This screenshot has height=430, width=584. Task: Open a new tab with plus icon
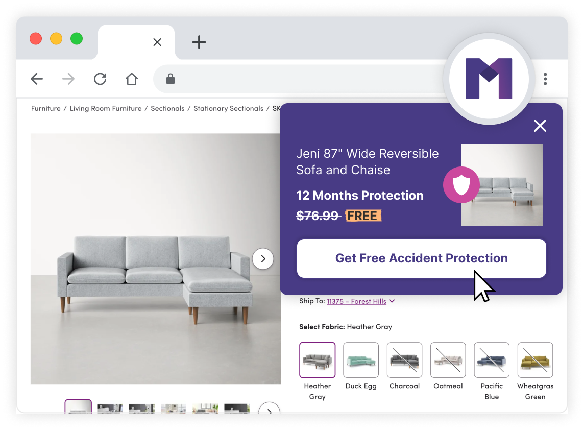pos(199,42)
